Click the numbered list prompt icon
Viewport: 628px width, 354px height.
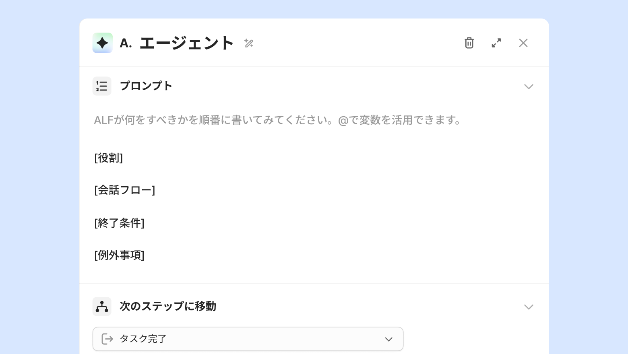[102, 86]
